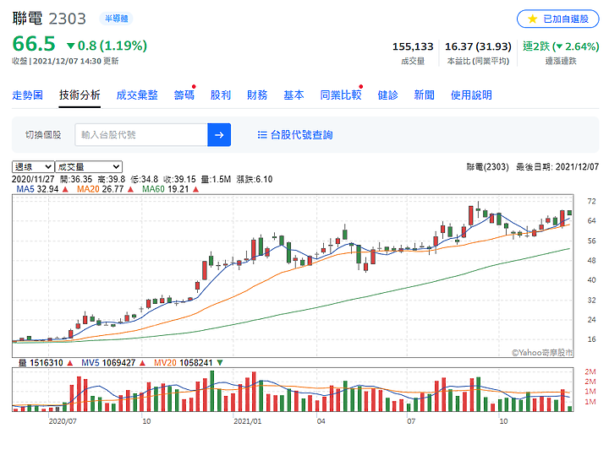Click the green down triangle beside 0.8 change
The width and height of the screenshot is (609, 455).
pos(71,46)
